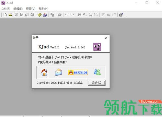Open the 查看(V) menu
The height and width of the screenshot is (117, 162).
pyautogui.click(x=30, y=9)
